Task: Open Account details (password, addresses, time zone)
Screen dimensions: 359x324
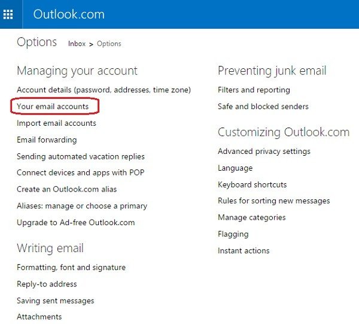Action: 104,90
